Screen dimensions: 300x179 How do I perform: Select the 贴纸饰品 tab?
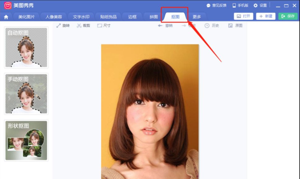[108, 17]
